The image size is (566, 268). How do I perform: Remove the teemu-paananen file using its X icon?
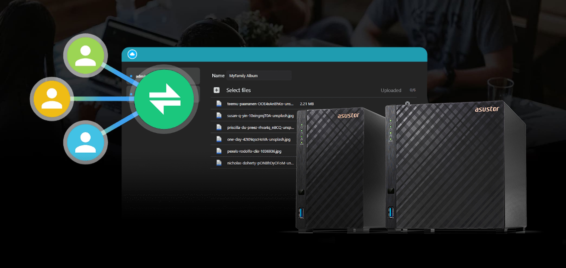click(x=407, y=103)
